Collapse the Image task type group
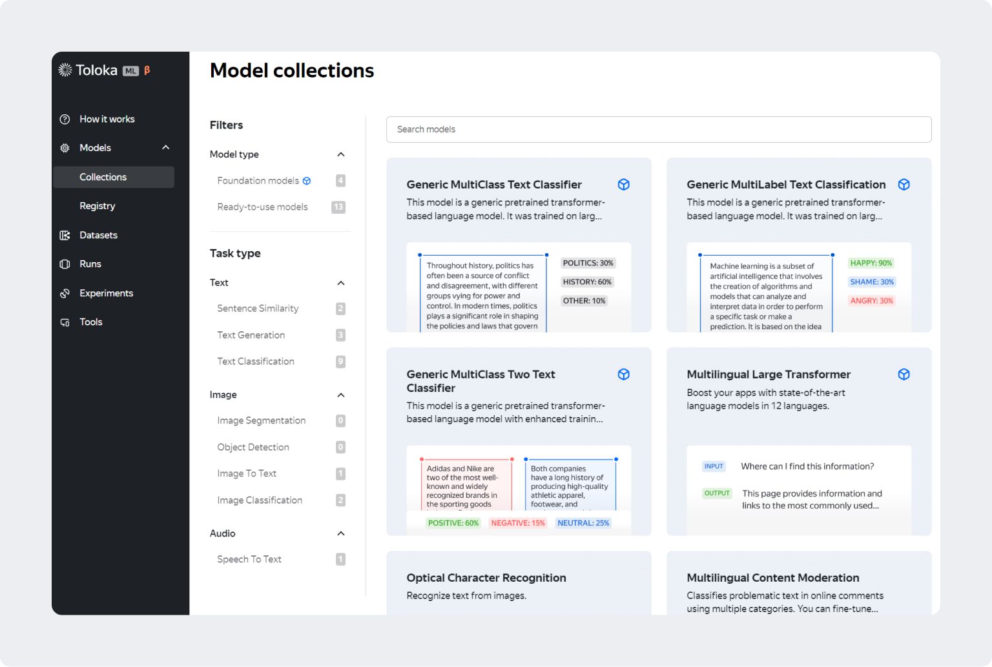 341,395
